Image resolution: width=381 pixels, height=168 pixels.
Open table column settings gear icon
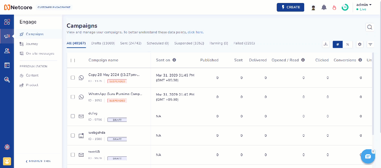point(360,44)
